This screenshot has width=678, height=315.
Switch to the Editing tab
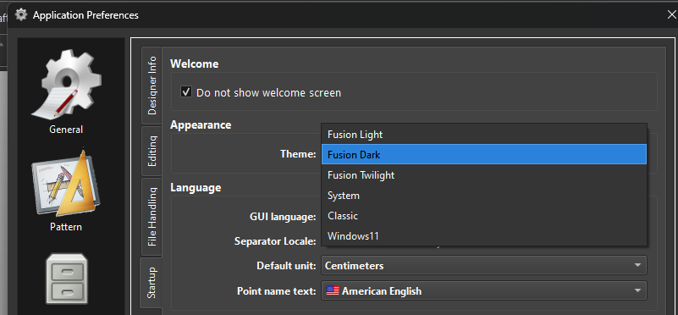152,151
